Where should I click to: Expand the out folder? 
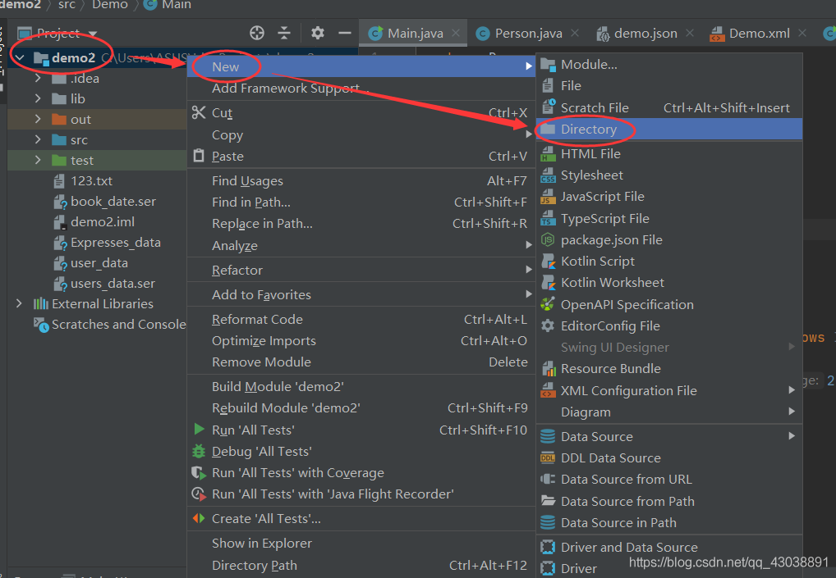(x=37, y=119)
